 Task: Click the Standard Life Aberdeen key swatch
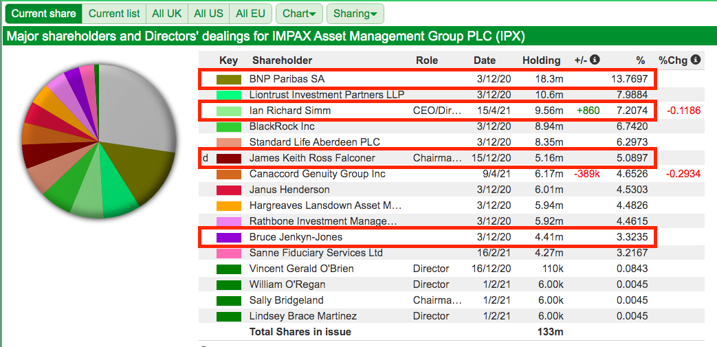tap(229, 143)
